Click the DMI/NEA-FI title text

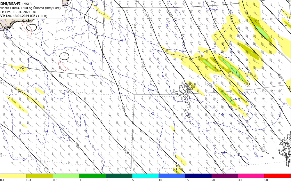[10, 4]
